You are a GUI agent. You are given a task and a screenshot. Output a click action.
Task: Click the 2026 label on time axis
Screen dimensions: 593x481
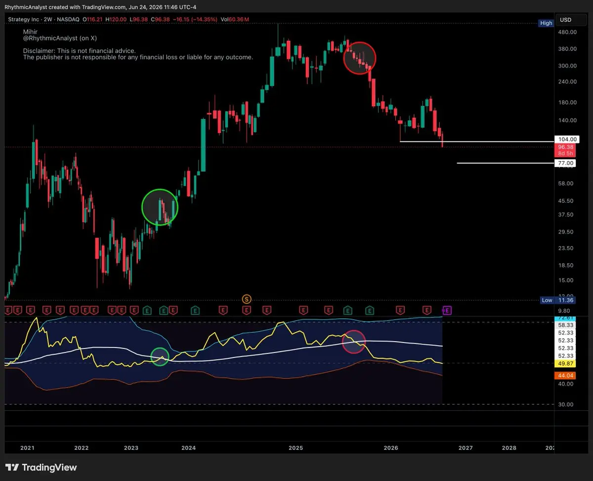(x=391, y=448)
